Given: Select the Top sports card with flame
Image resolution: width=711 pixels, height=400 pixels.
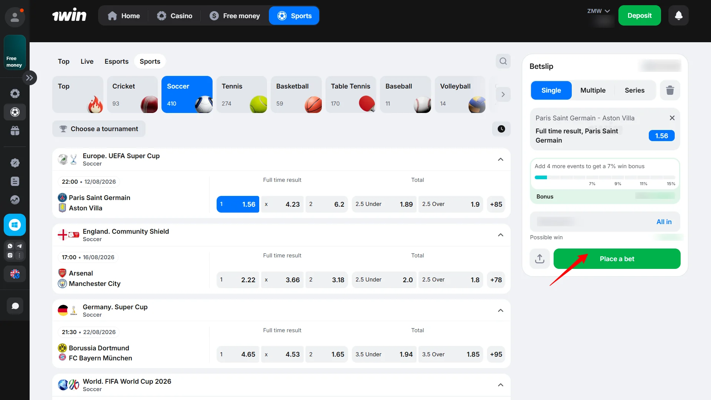Looking at the screenshot, I should (x=78, y=94).
